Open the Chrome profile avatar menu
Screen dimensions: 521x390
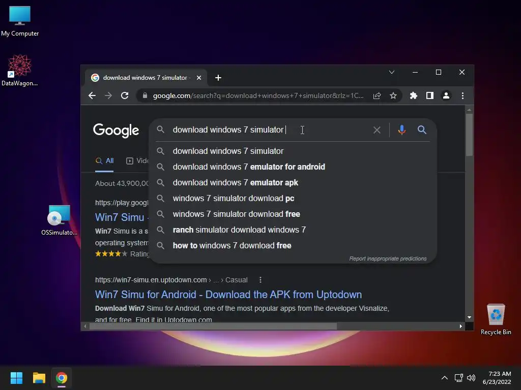[x=446, y=96]
